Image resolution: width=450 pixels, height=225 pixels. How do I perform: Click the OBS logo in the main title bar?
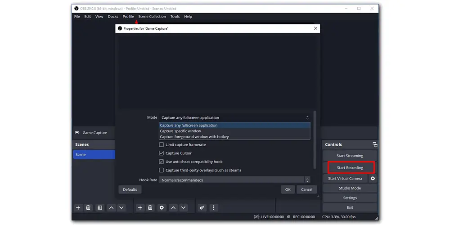click(x=76, y=9)
